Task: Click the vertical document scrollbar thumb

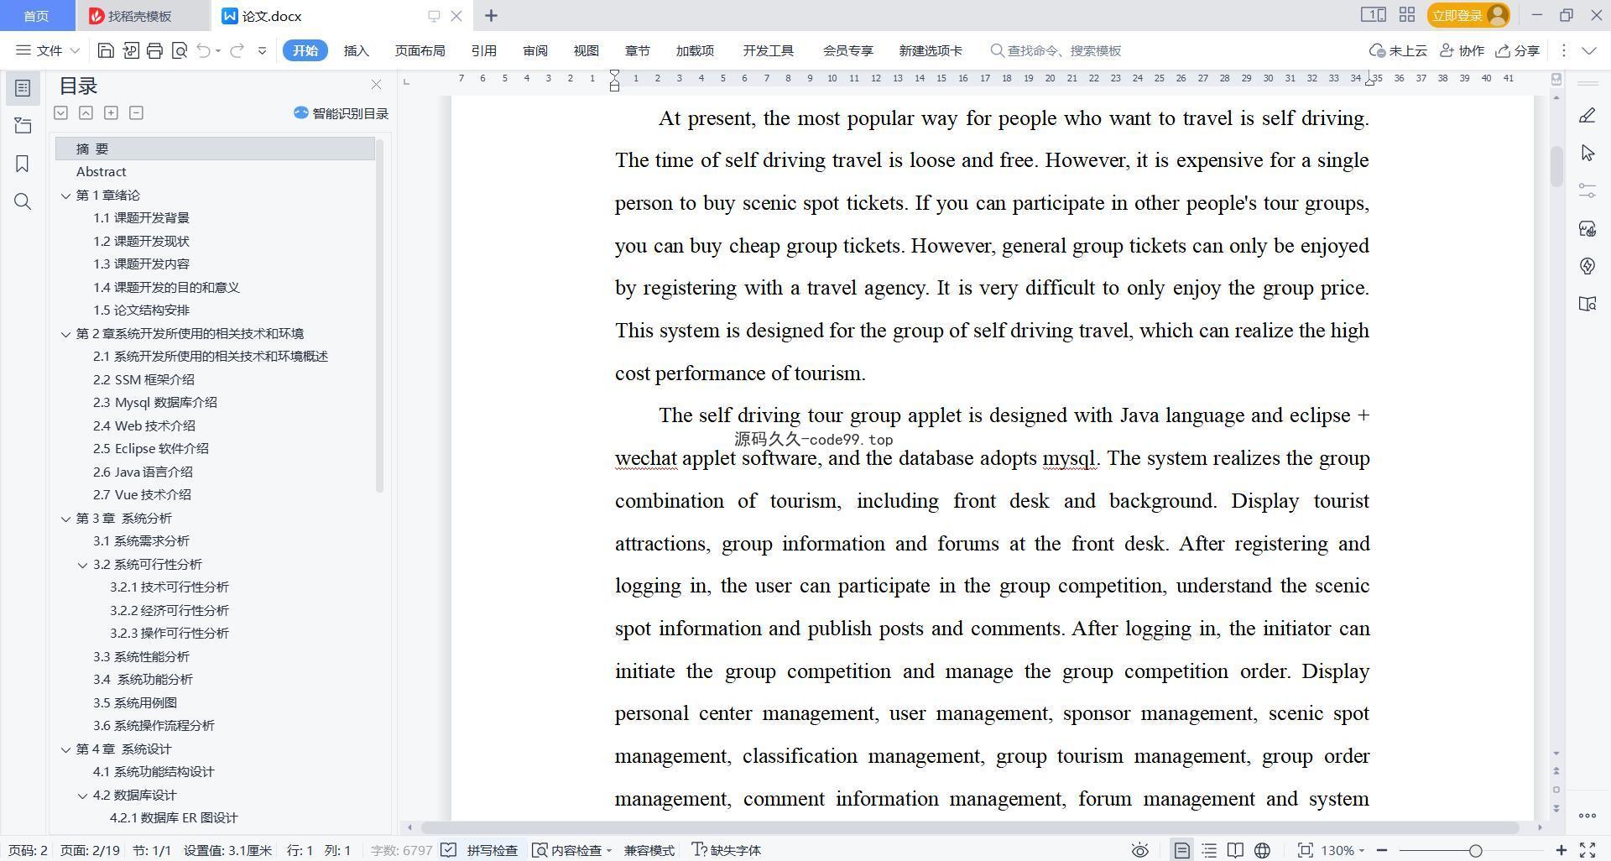Action: coord(1556,165)
